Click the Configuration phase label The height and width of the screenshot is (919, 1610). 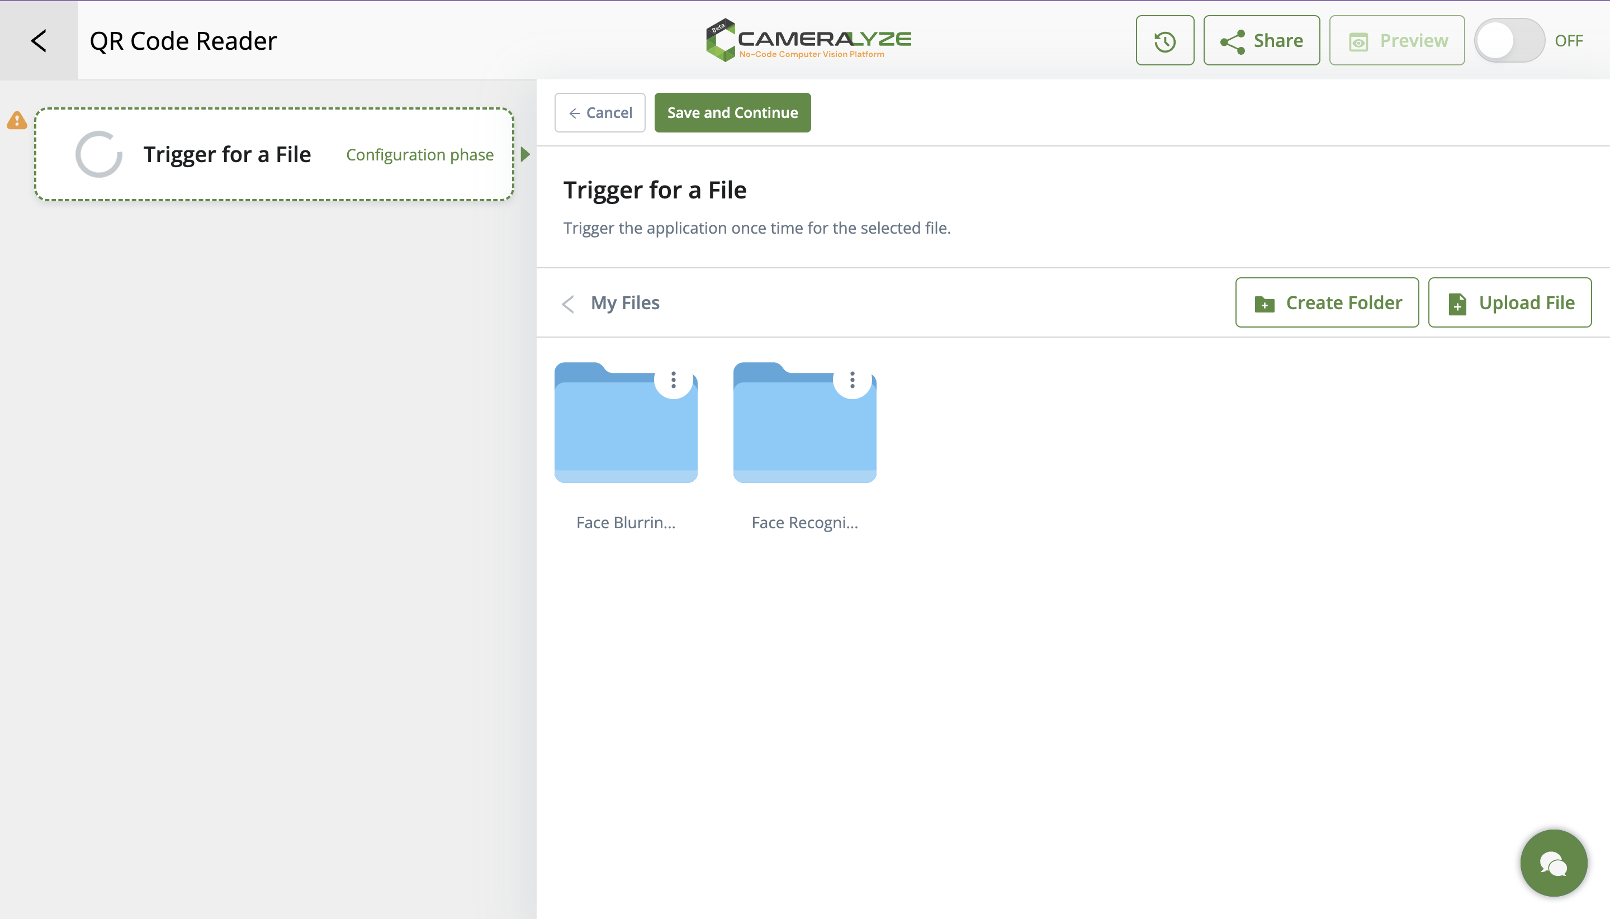420,155
